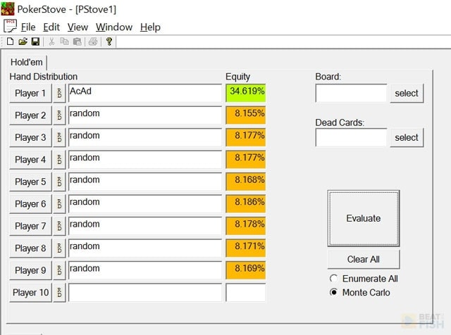Click the RD icon for Player 5

59,182
